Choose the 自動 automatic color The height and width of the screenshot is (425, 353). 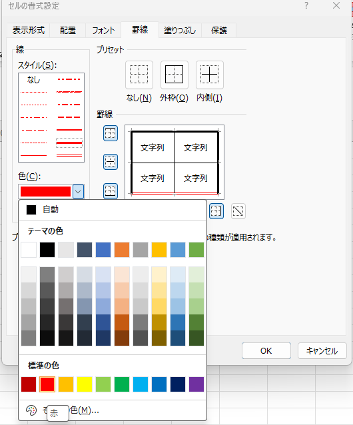[113, 210]
